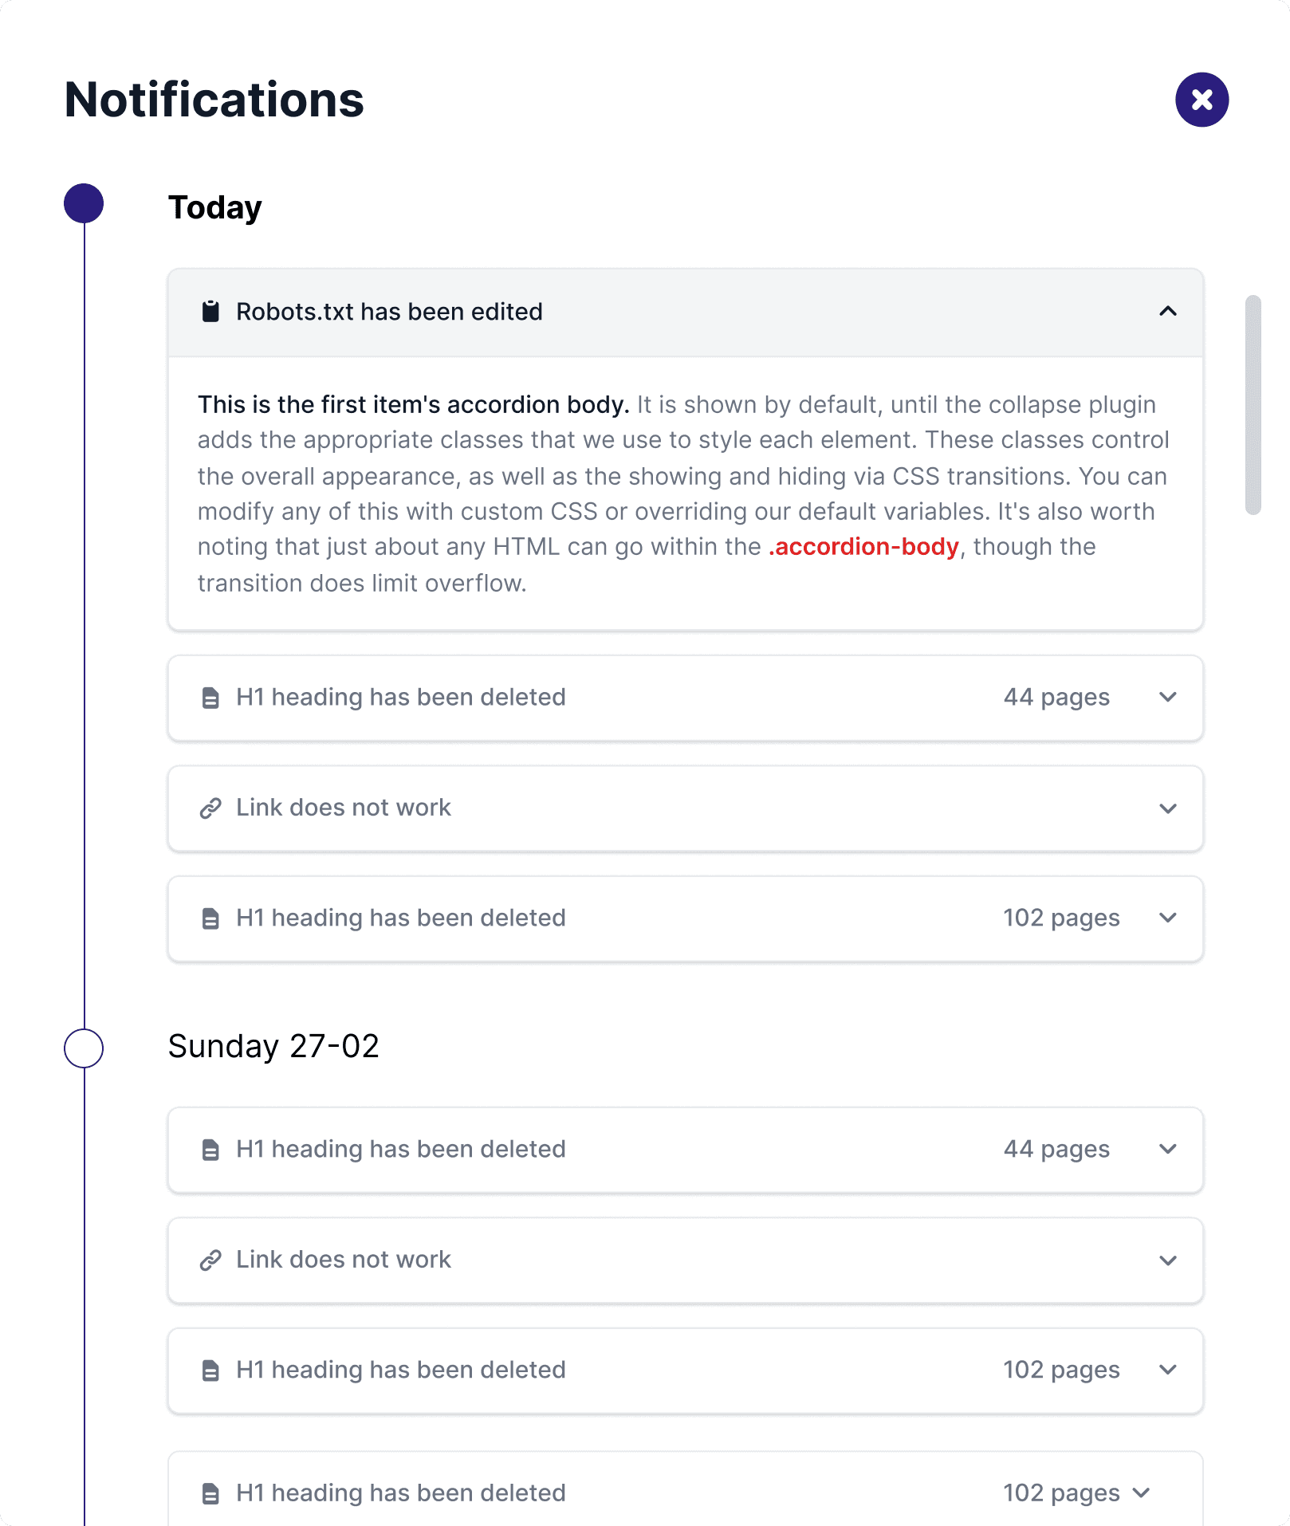Expand Sunday's 'Link does not work' chevron
The image size is (1290, 1526).
coord(1167,1261)
